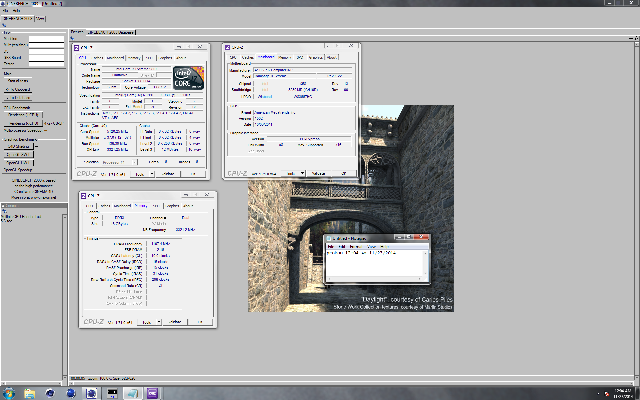Image resolution: width=640 pixels, height=400 pixels.
Task: Open Tools dropdown arrow in CPU window
Action: coord(152,174)
